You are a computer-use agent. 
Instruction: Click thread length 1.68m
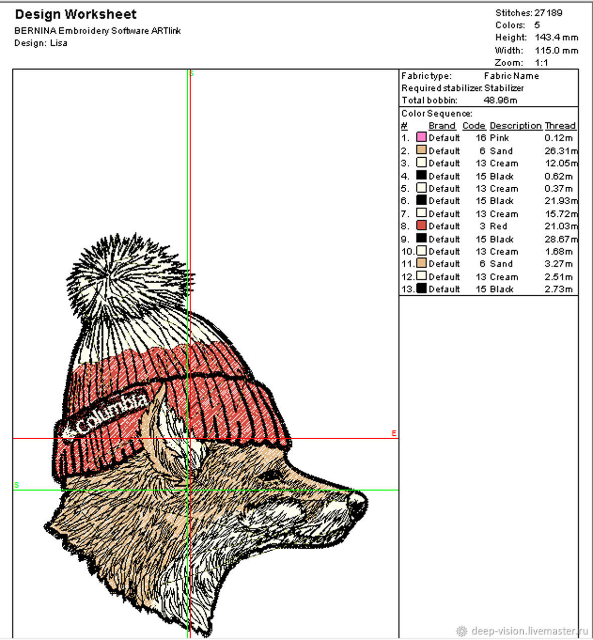point(558,251)
